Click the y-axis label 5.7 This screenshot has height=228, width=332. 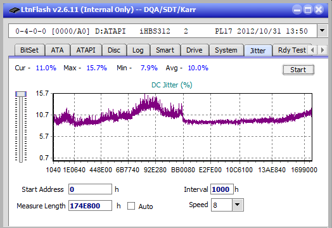[44, 136]
